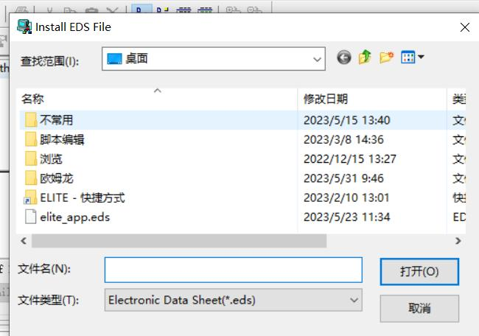The height and width of the screenshot is (336, 479).
Task: Go up one folder level
Action: (x=365, y=58)
